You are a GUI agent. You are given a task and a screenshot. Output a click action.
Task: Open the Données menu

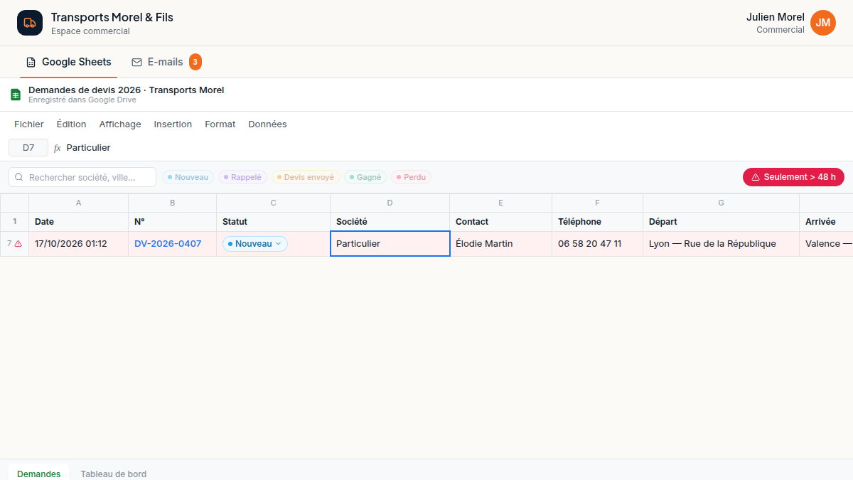pyautogui.click(x=267, y=124)
